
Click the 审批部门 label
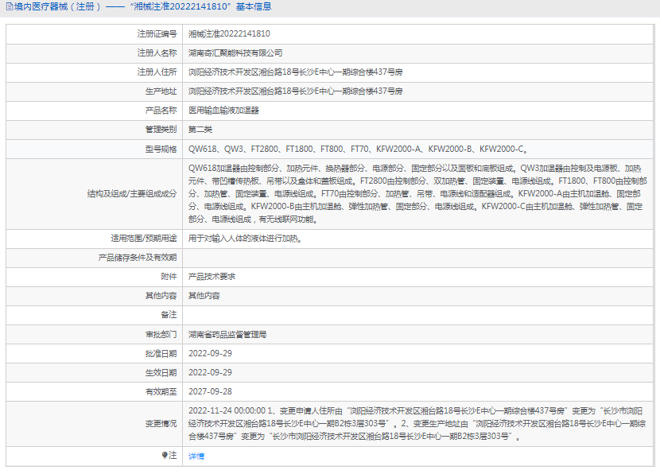click(161, 335)
